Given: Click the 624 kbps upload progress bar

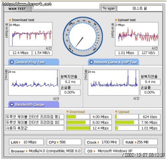Looking at the screenshot, I should pos(127,117).
